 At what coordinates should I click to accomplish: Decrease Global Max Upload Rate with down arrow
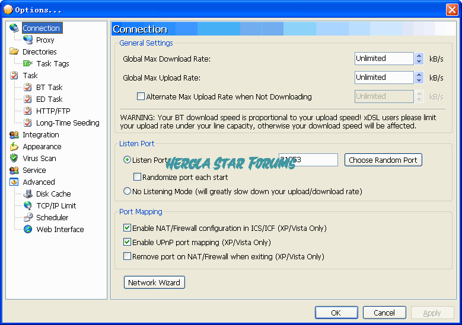(x=419, y=81)
